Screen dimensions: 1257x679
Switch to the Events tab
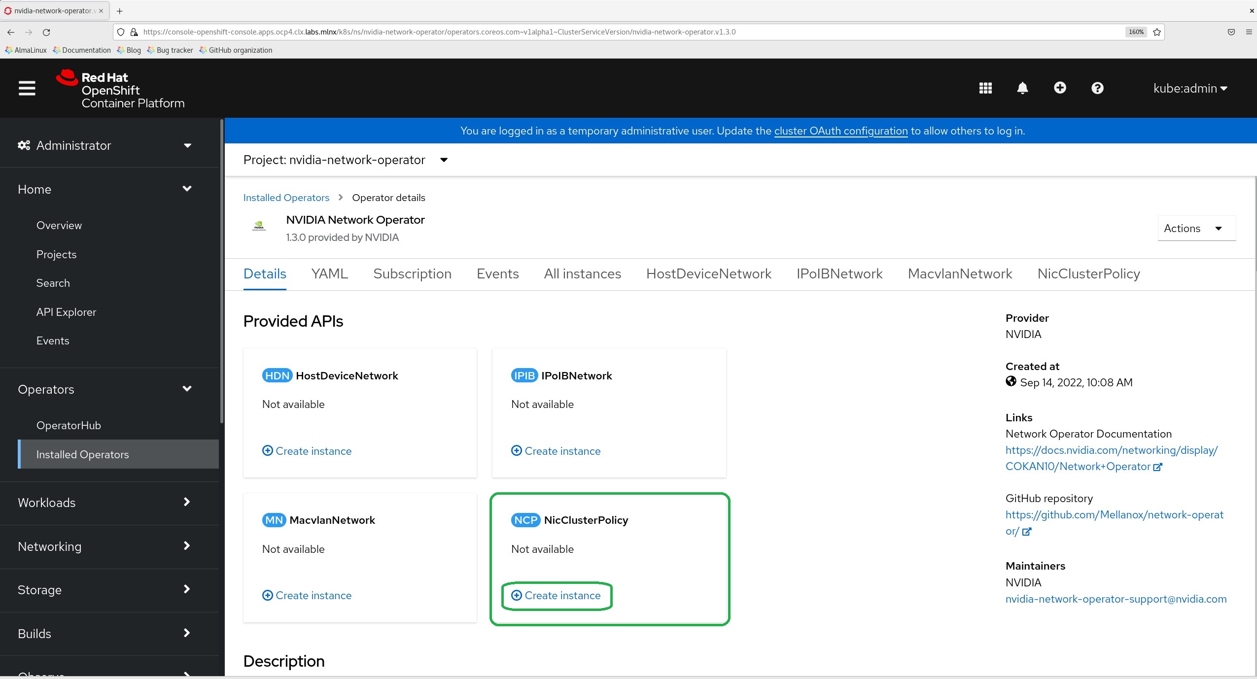(x=497, y=274)
